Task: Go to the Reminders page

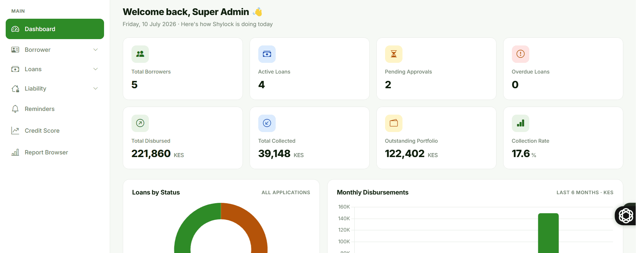Action: point(55,109)
